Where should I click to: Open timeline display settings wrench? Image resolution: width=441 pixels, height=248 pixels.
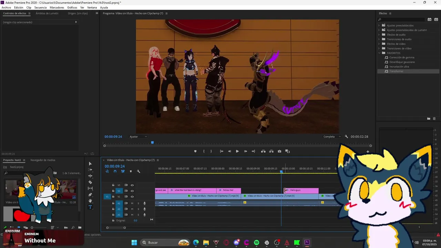click(139, 171)
